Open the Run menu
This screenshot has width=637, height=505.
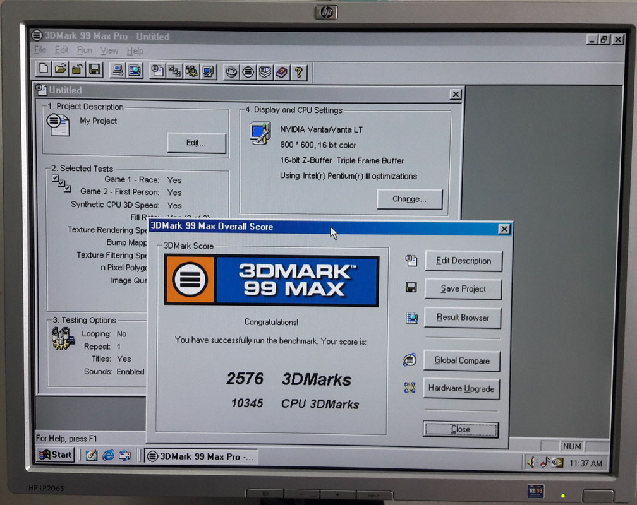click(x=85, y=50)
